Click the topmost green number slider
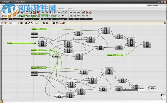Viewport: 167px width, 103px height. (x=40, y=29)
